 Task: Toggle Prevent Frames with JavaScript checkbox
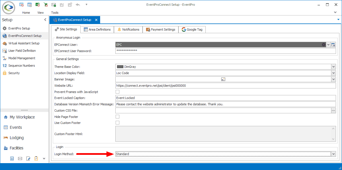pyautogui.click(x=118, y=92)
